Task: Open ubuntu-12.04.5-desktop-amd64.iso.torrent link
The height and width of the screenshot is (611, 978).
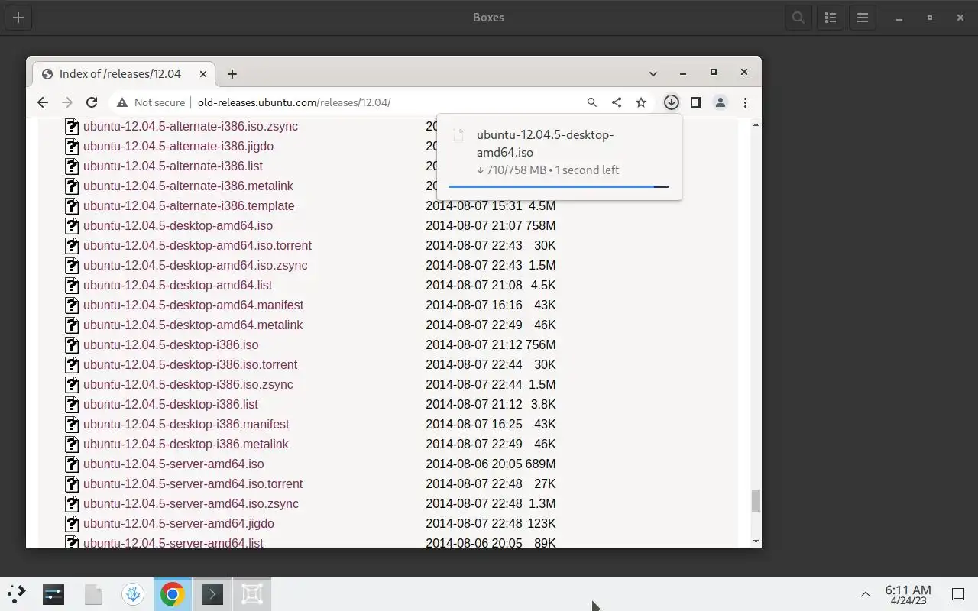Action: pyautogui.click(x=197, y=246)
